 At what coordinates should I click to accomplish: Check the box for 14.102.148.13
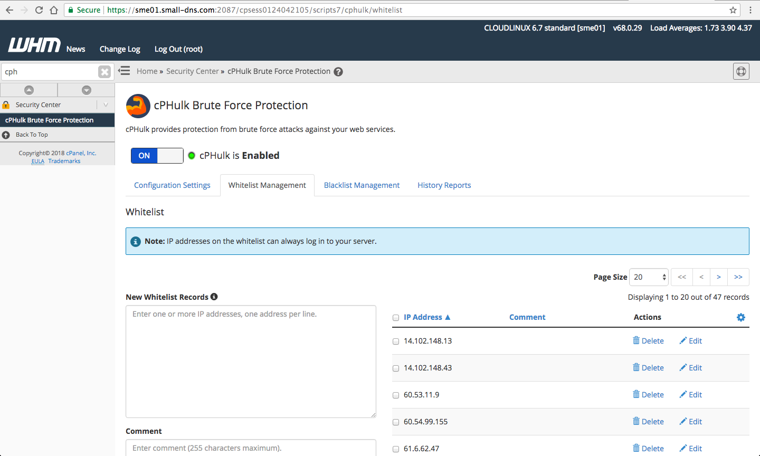coord(396,341)
